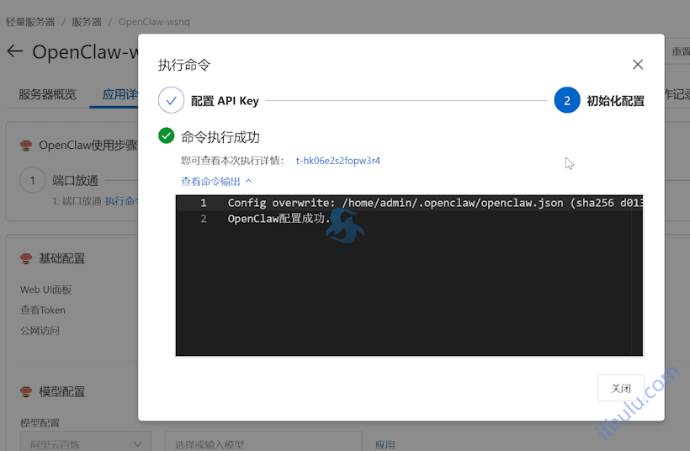Open the 阿里云百炼 model provider dropdown
Screen dimensions: 690x451
coord(86,443)
